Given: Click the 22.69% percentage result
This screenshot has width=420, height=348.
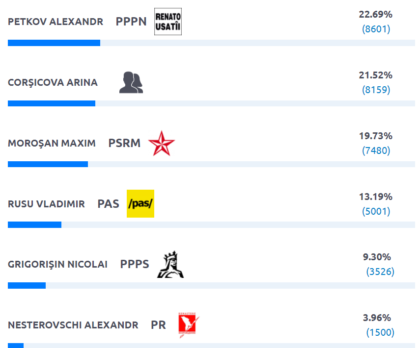Looking at the screenshot, I should coord(376,15).
